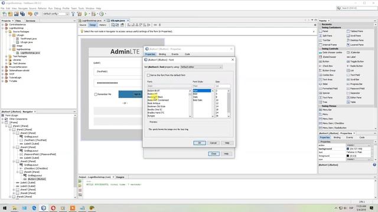Screen dimensions: 378x212
Task: Open the default config dropdown
Action: coord(56,14)
